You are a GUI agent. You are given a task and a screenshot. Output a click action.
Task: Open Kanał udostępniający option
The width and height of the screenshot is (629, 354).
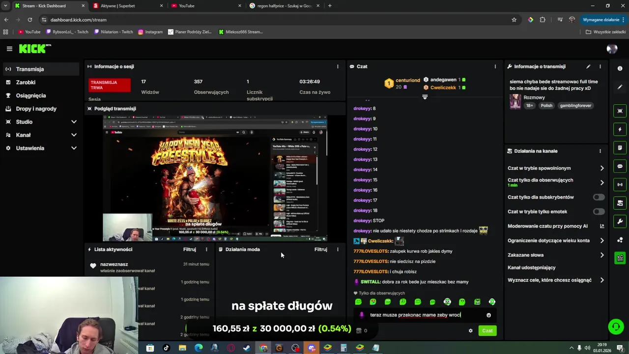point(556,267)
